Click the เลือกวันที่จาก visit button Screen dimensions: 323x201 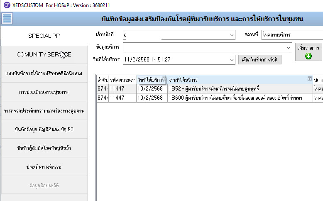[x=260, y=60]
